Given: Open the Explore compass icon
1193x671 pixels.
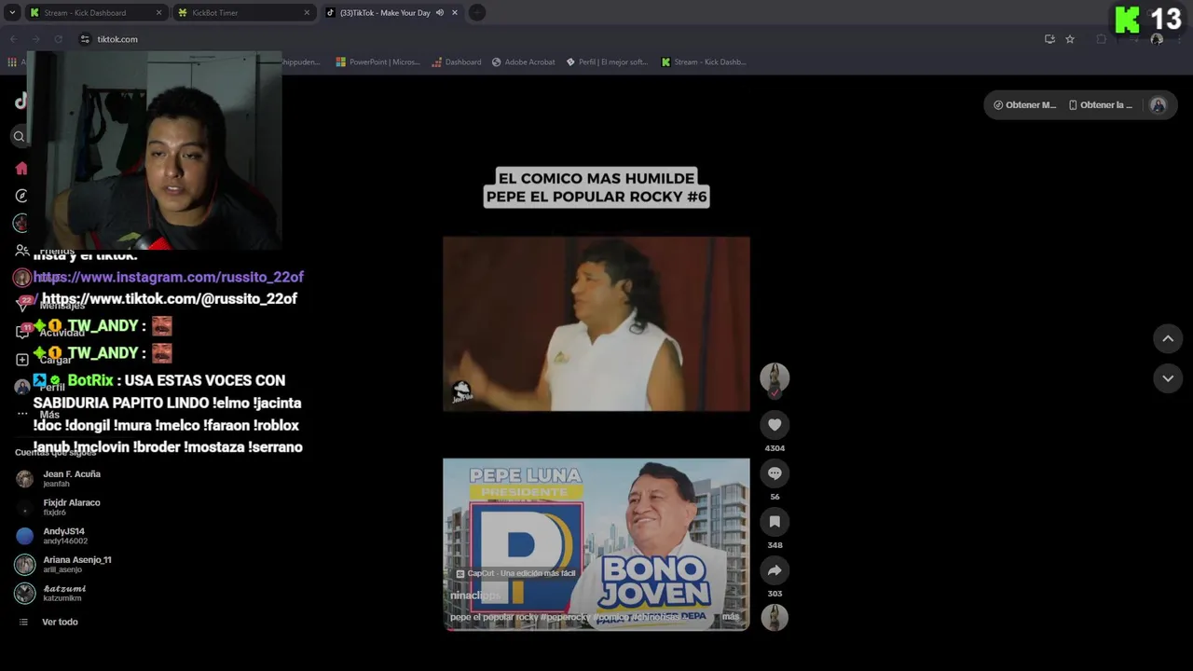Looking at the screenshot, I should [x=21, y=196].
